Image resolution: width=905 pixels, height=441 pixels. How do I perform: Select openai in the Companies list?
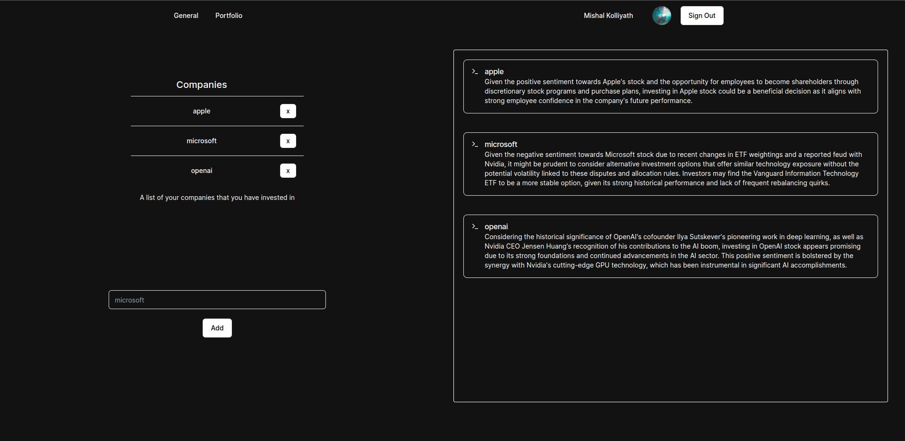[202, 171]
